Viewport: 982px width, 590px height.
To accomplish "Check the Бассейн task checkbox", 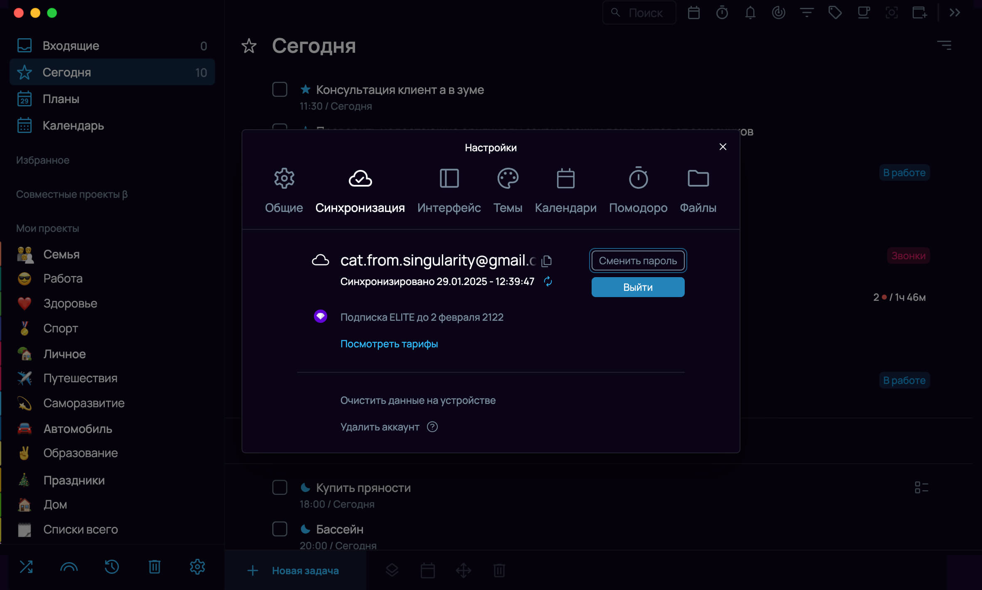I will [279, 529].
